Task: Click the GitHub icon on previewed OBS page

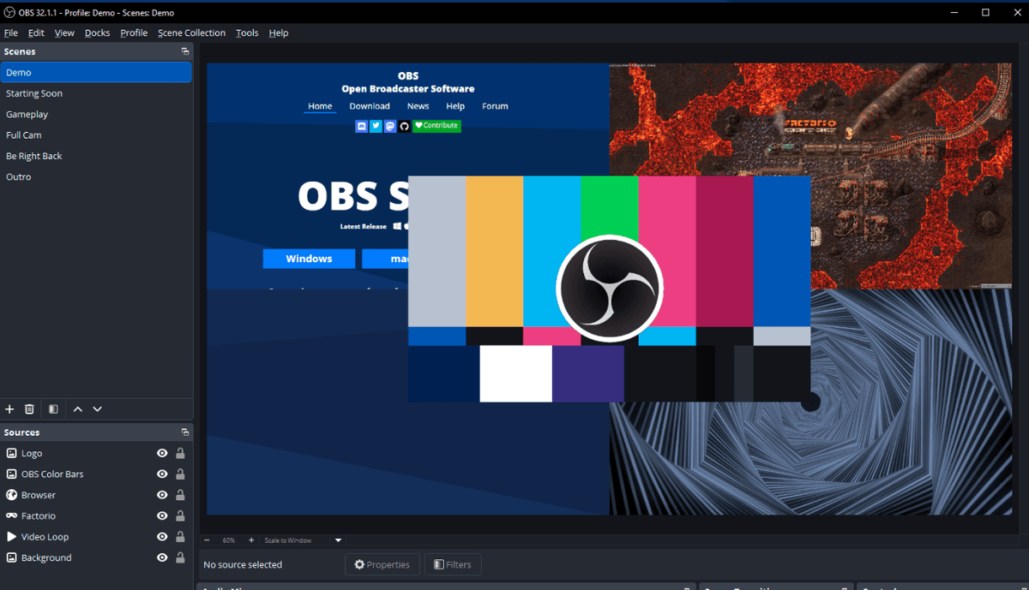Action: [405, 126]
